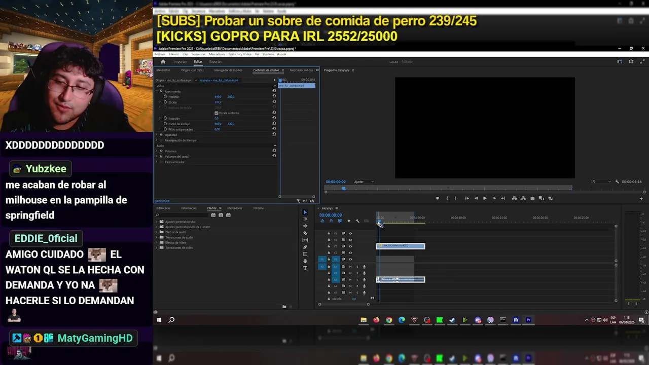Reset the Opacidad effect
Image resolution: width=649 pixels, height=365 pixels.
pos(274,134)
